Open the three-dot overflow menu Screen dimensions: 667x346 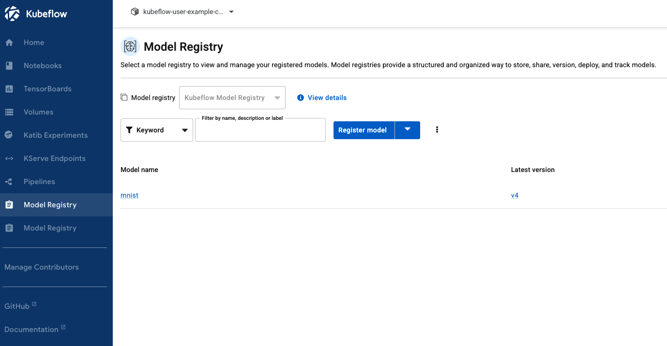[437, 130]
